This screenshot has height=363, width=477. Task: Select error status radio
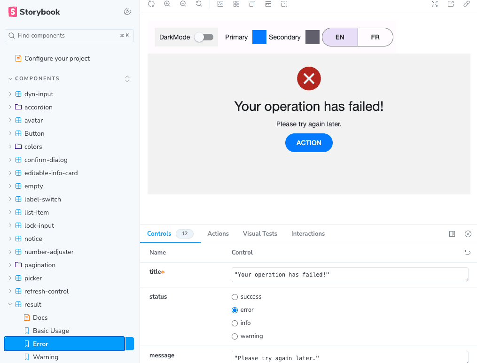click(235, 310)
